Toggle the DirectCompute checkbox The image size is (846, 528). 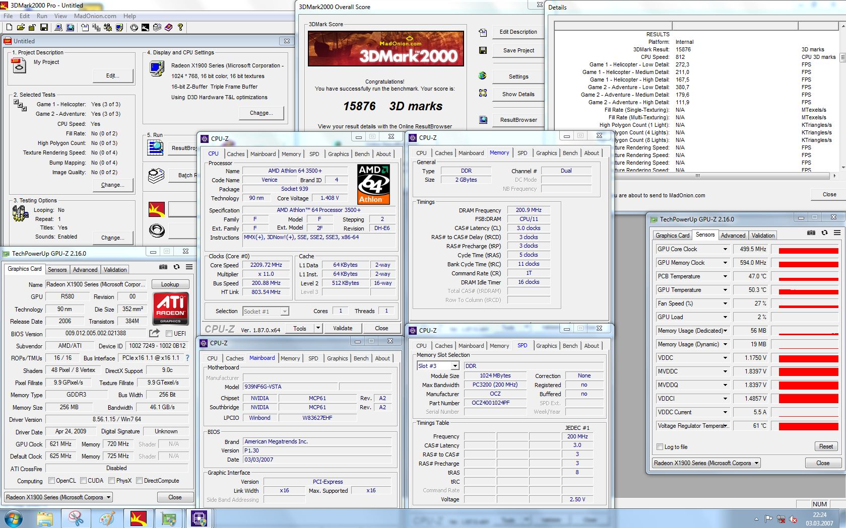140,481
